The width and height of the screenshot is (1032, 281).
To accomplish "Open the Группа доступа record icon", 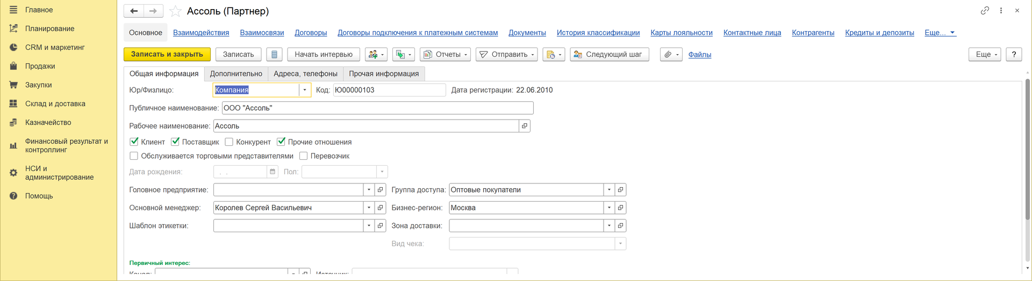I will 620,190.
